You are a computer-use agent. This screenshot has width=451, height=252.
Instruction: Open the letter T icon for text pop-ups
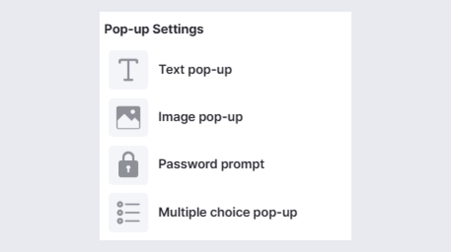128,69
